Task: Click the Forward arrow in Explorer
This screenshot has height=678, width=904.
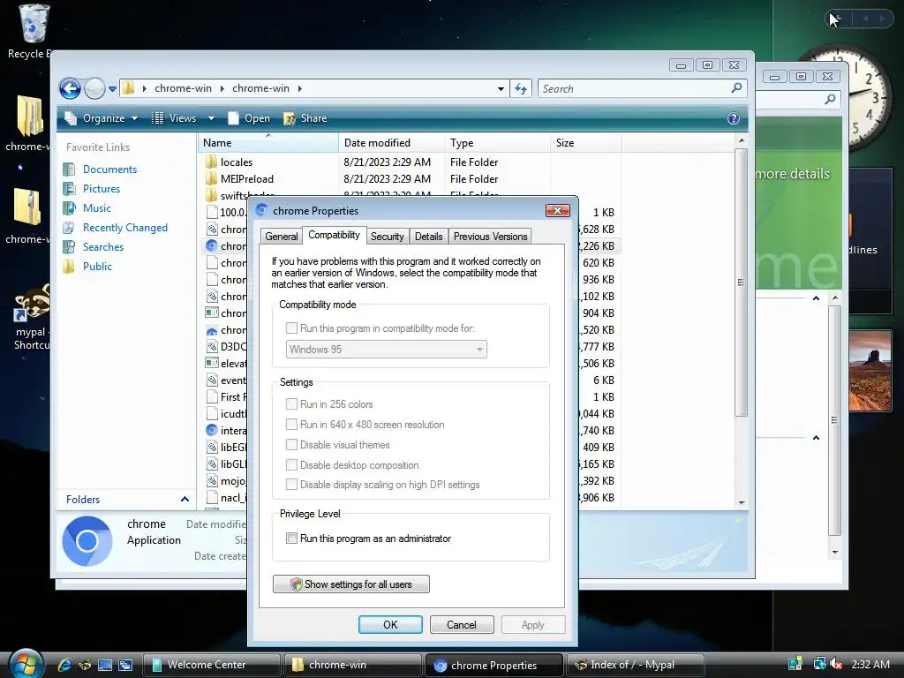Action: click(x=94, y=89)
